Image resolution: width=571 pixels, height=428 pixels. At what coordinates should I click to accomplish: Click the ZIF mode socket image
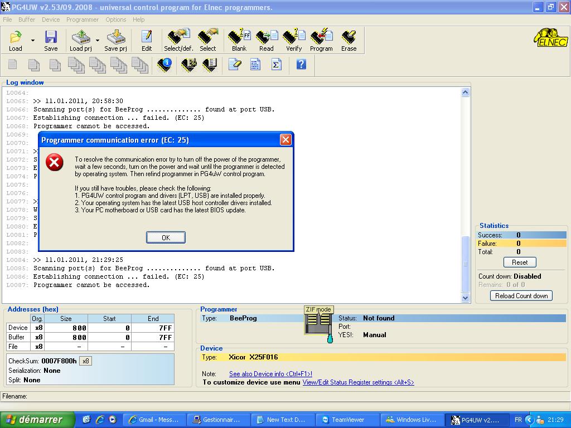[x=319, y=324]
